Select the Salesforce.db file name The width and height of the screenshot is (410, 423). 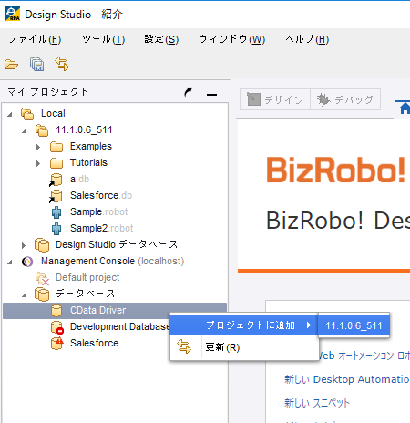(101, 195)
